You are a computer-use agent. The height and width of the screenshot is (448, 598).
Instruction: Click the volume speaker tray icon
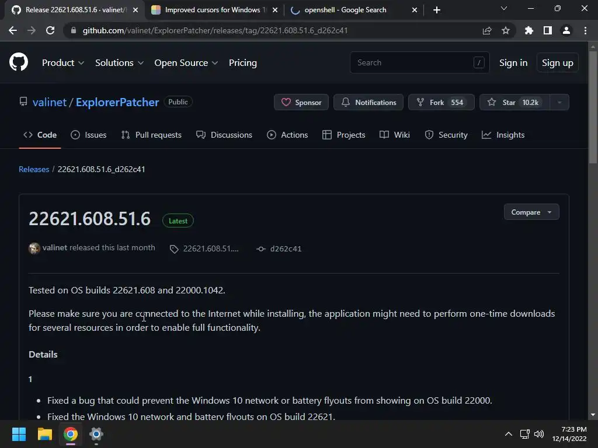(539, 434)
